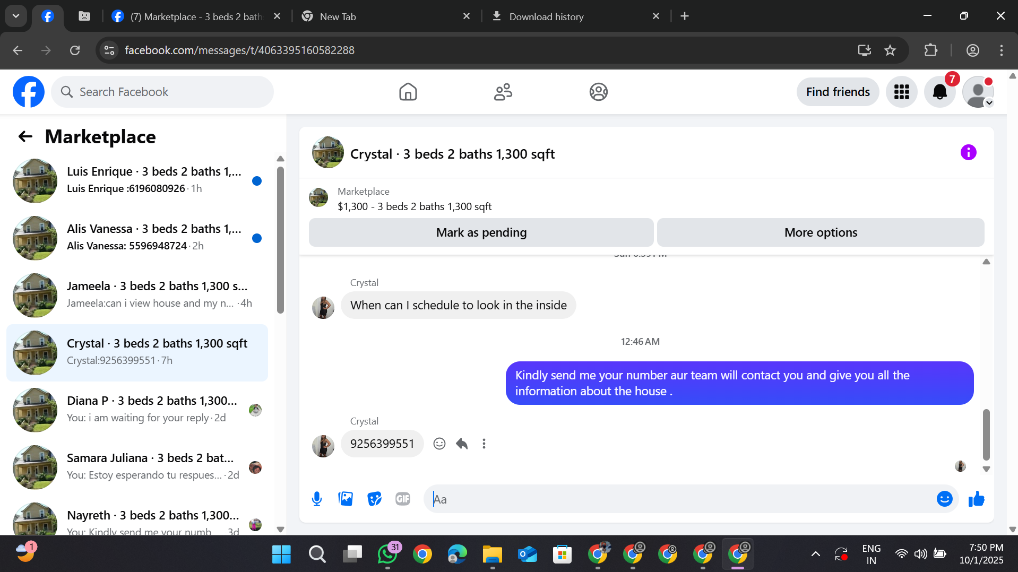Open the Groups icon in top navigation
The image size is (1018, 572).
[598, 92]
